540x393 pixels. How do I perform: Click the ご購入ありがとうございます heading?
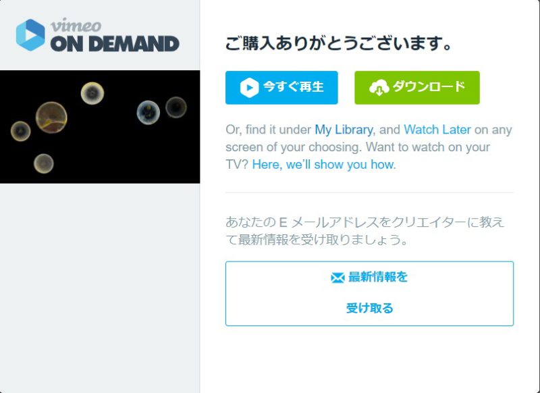point(338,45)
